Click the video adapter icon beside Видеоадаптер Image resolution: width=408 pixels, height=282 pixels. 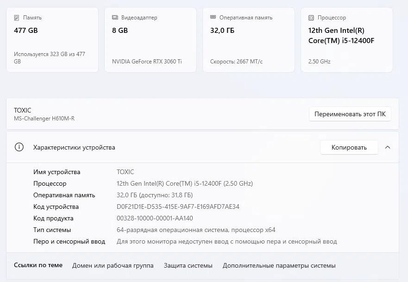(115, 18)
